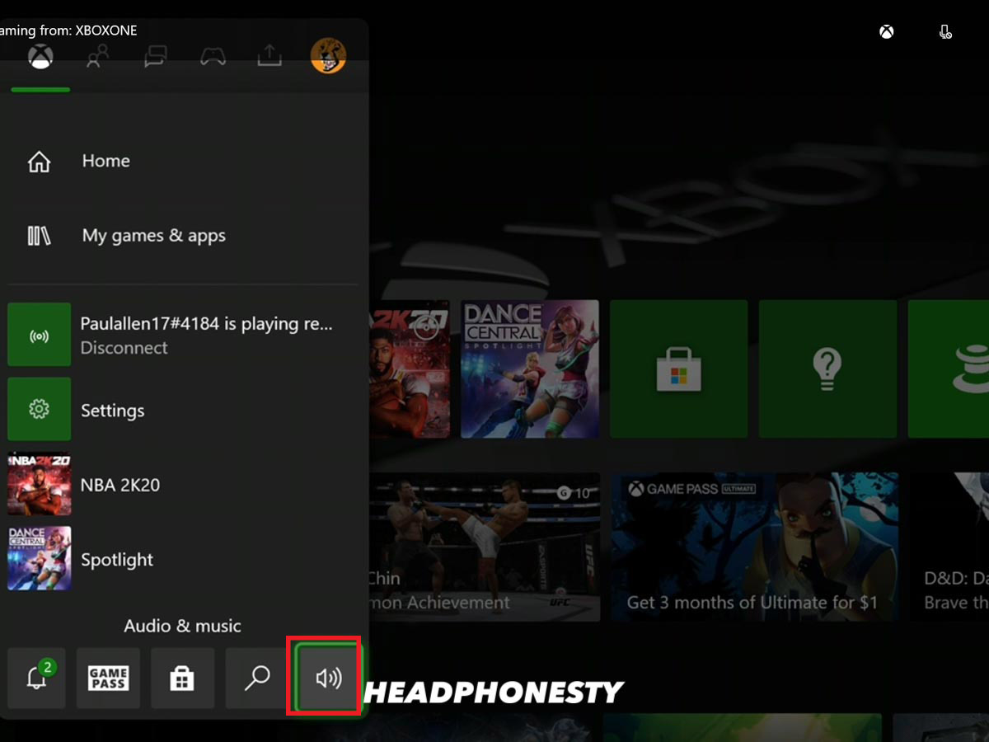The width and height of the screenshot is (989, 742).
Task: Open the partially visible green coins tile
Action: (949, 369)
